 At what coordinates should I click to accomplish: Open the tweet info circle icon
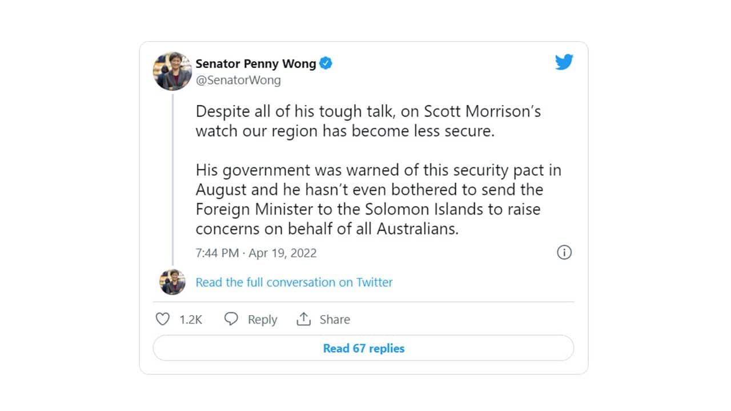click(x=564, y=252)
